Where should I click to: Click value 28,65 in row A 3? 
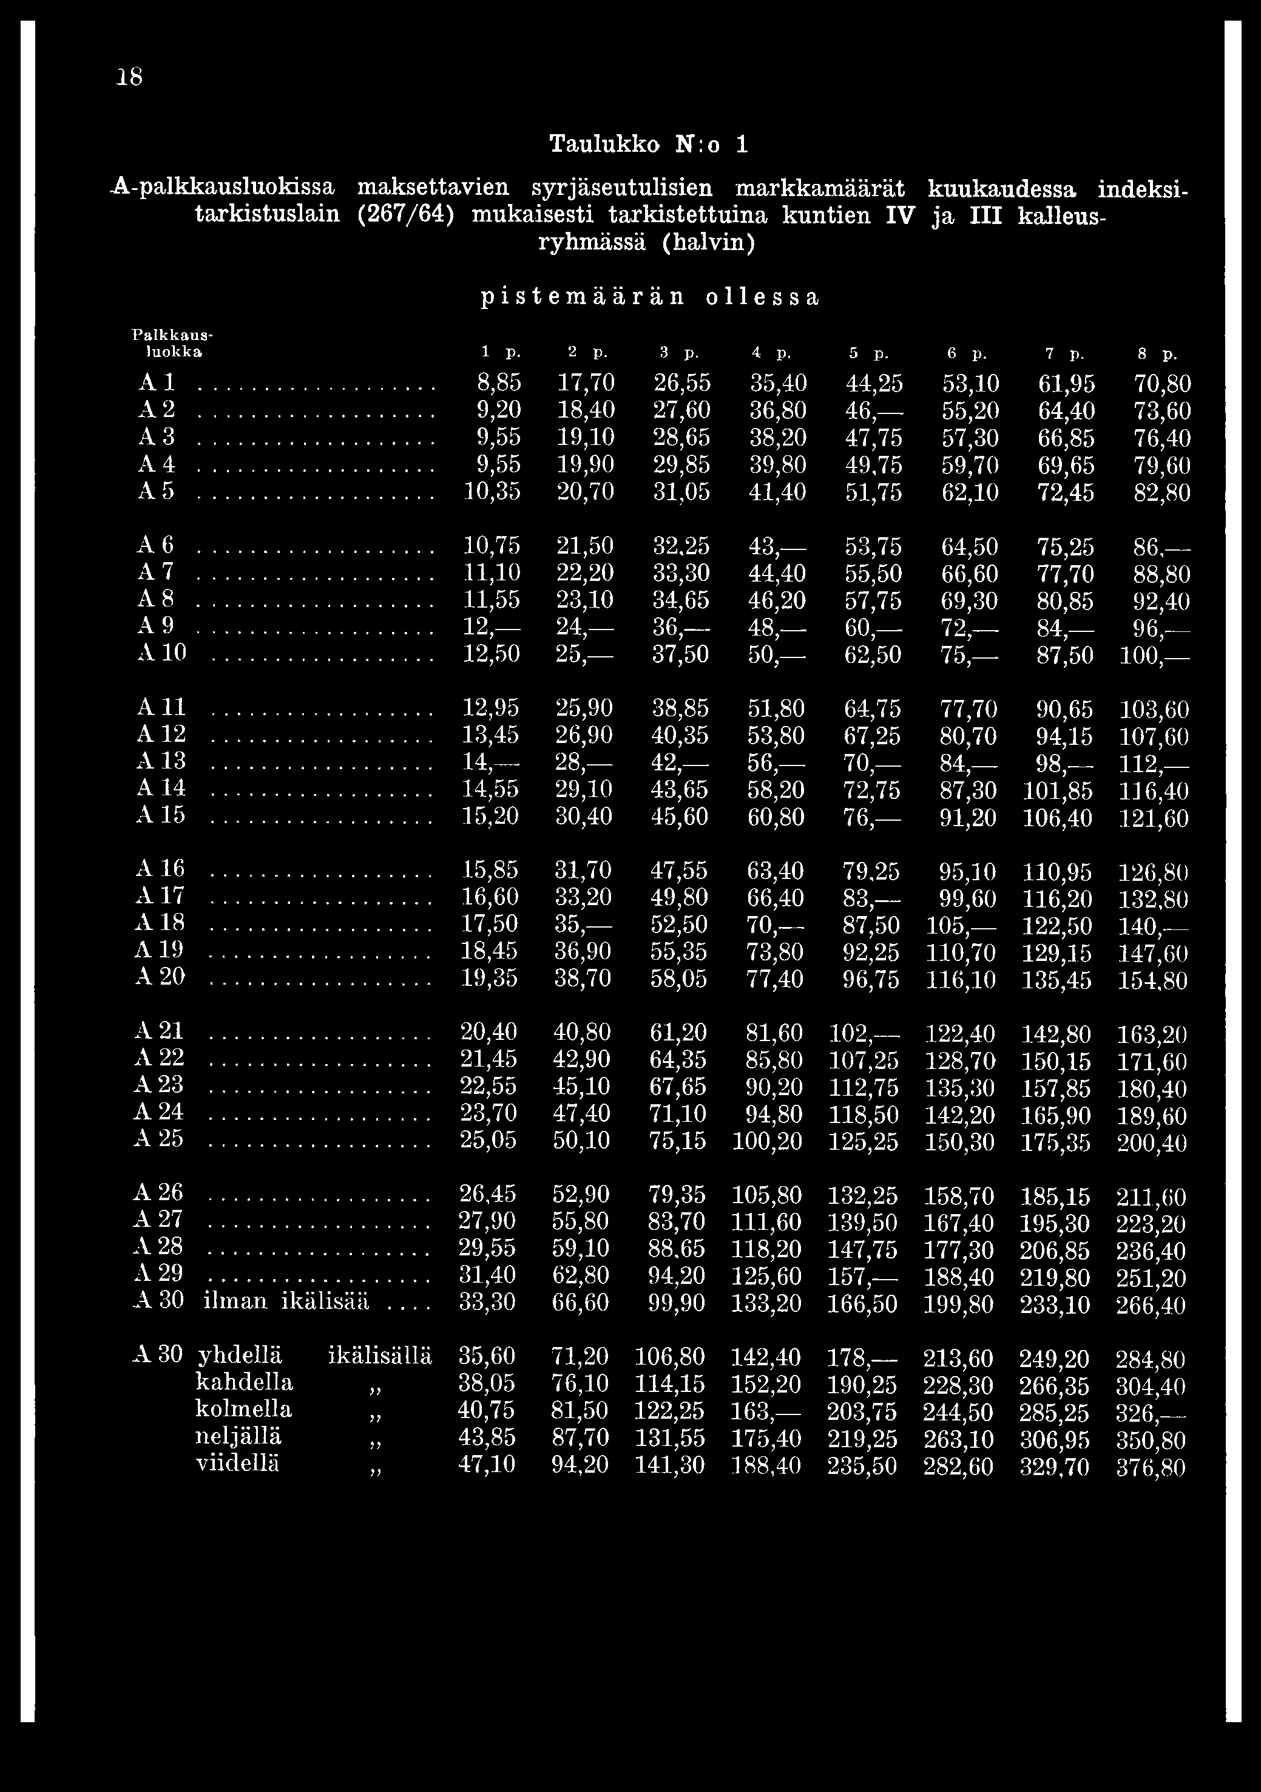pyautogui.click(x=681, y=439)
